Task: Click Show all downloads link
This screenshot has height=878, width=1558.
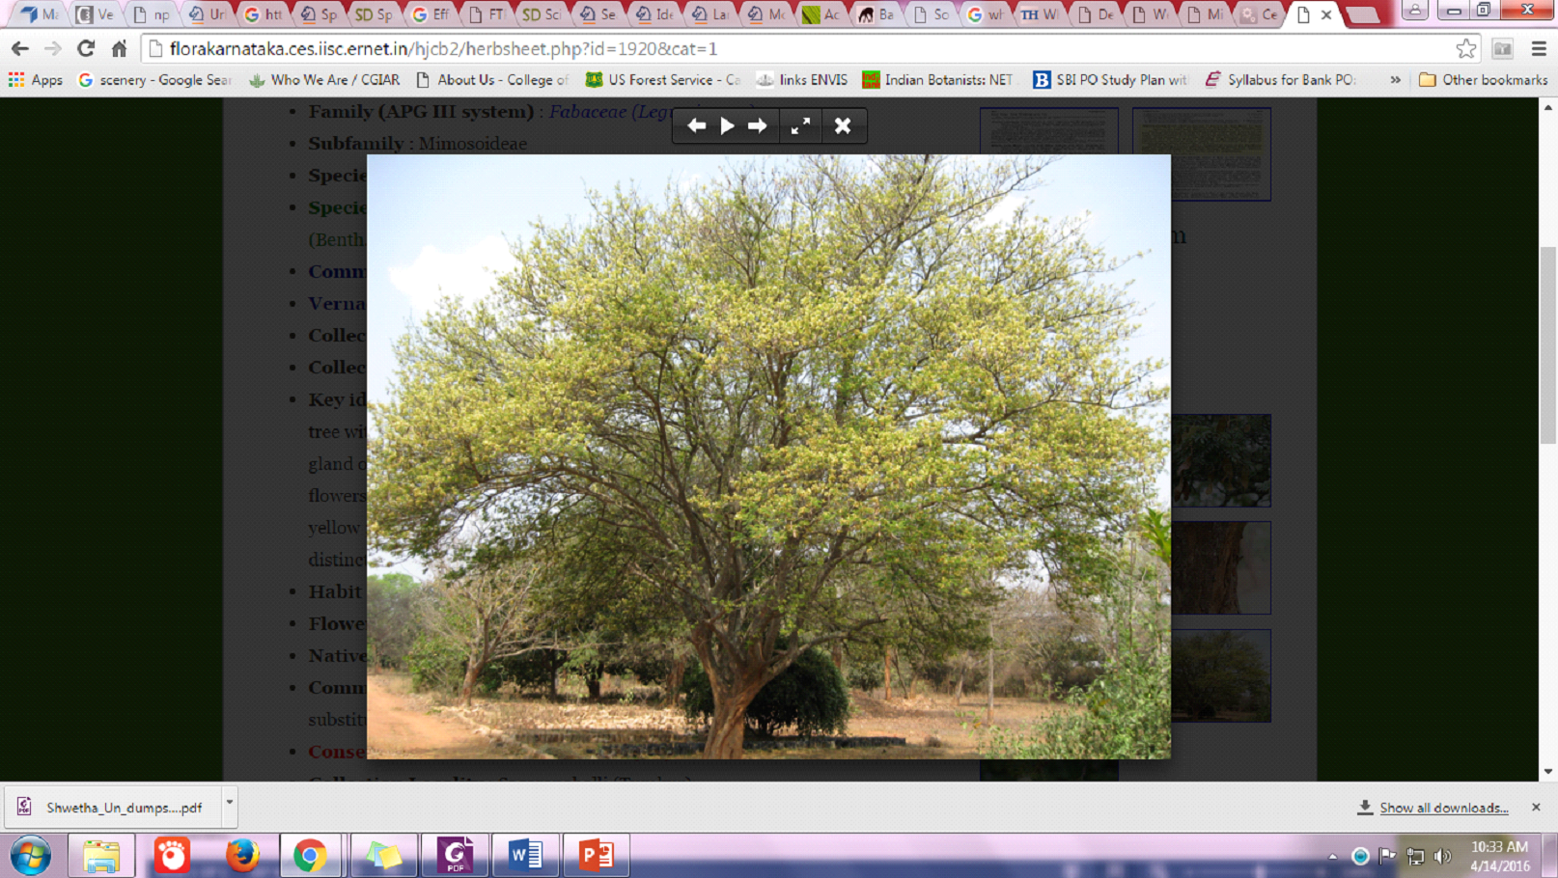Action: (x=1443, y=808)
